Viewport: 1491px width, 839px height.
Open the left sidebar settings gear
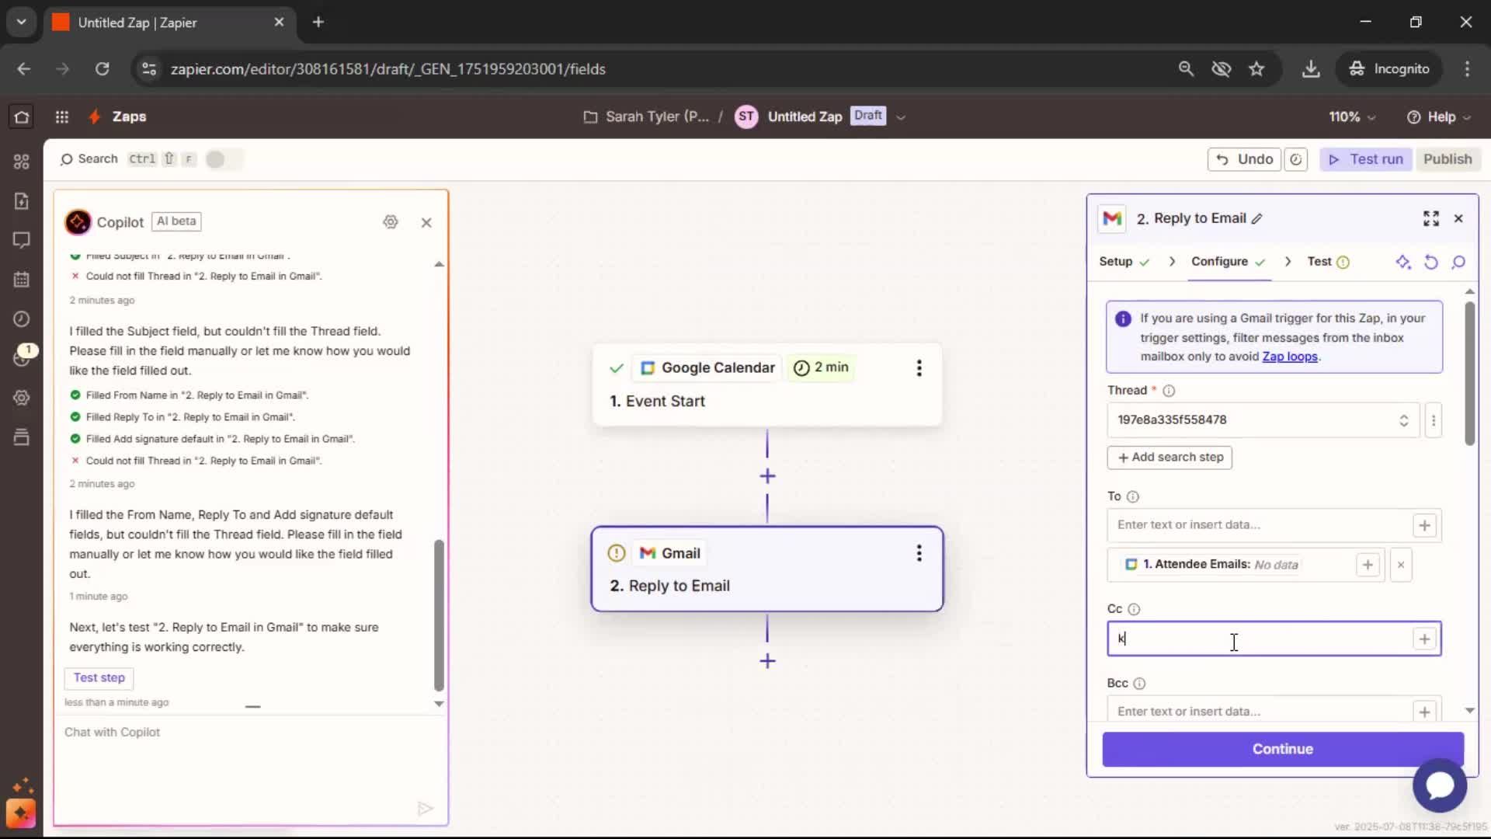[22, 398]
